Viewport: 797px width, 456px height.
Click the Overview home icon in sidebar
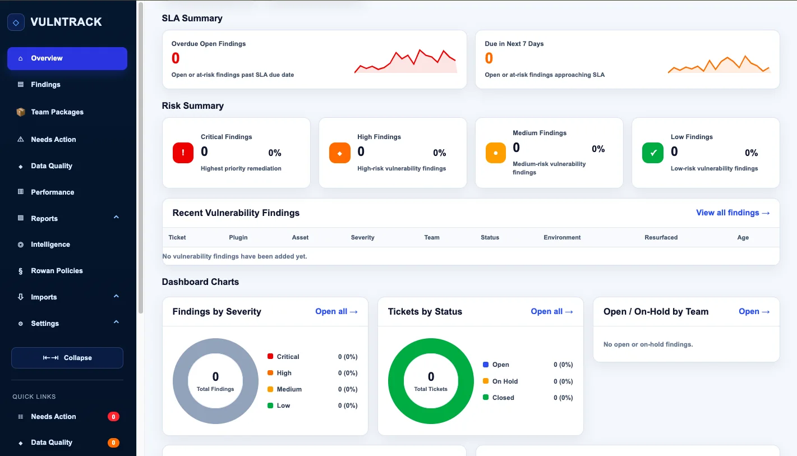21,58
